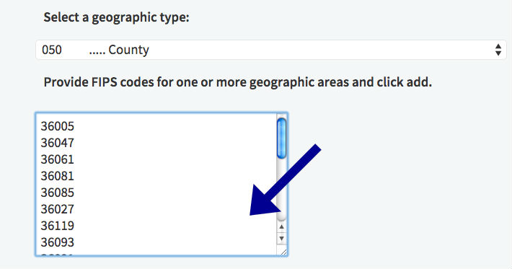Place cursor on FIPS code 36061

tap(58, 159)
